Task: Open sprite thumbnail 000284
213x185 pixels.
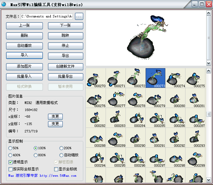Action: [x=136, y=118]
